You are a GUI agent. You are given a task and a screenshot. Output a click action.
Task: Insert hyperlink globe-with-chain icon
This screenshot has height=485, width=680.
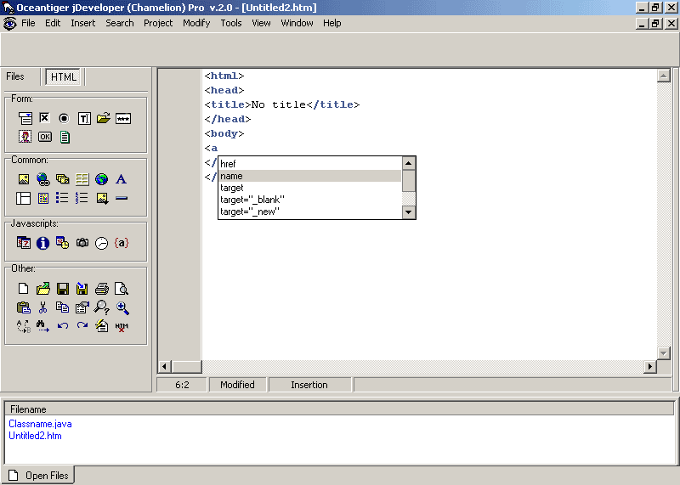(43, 179)
